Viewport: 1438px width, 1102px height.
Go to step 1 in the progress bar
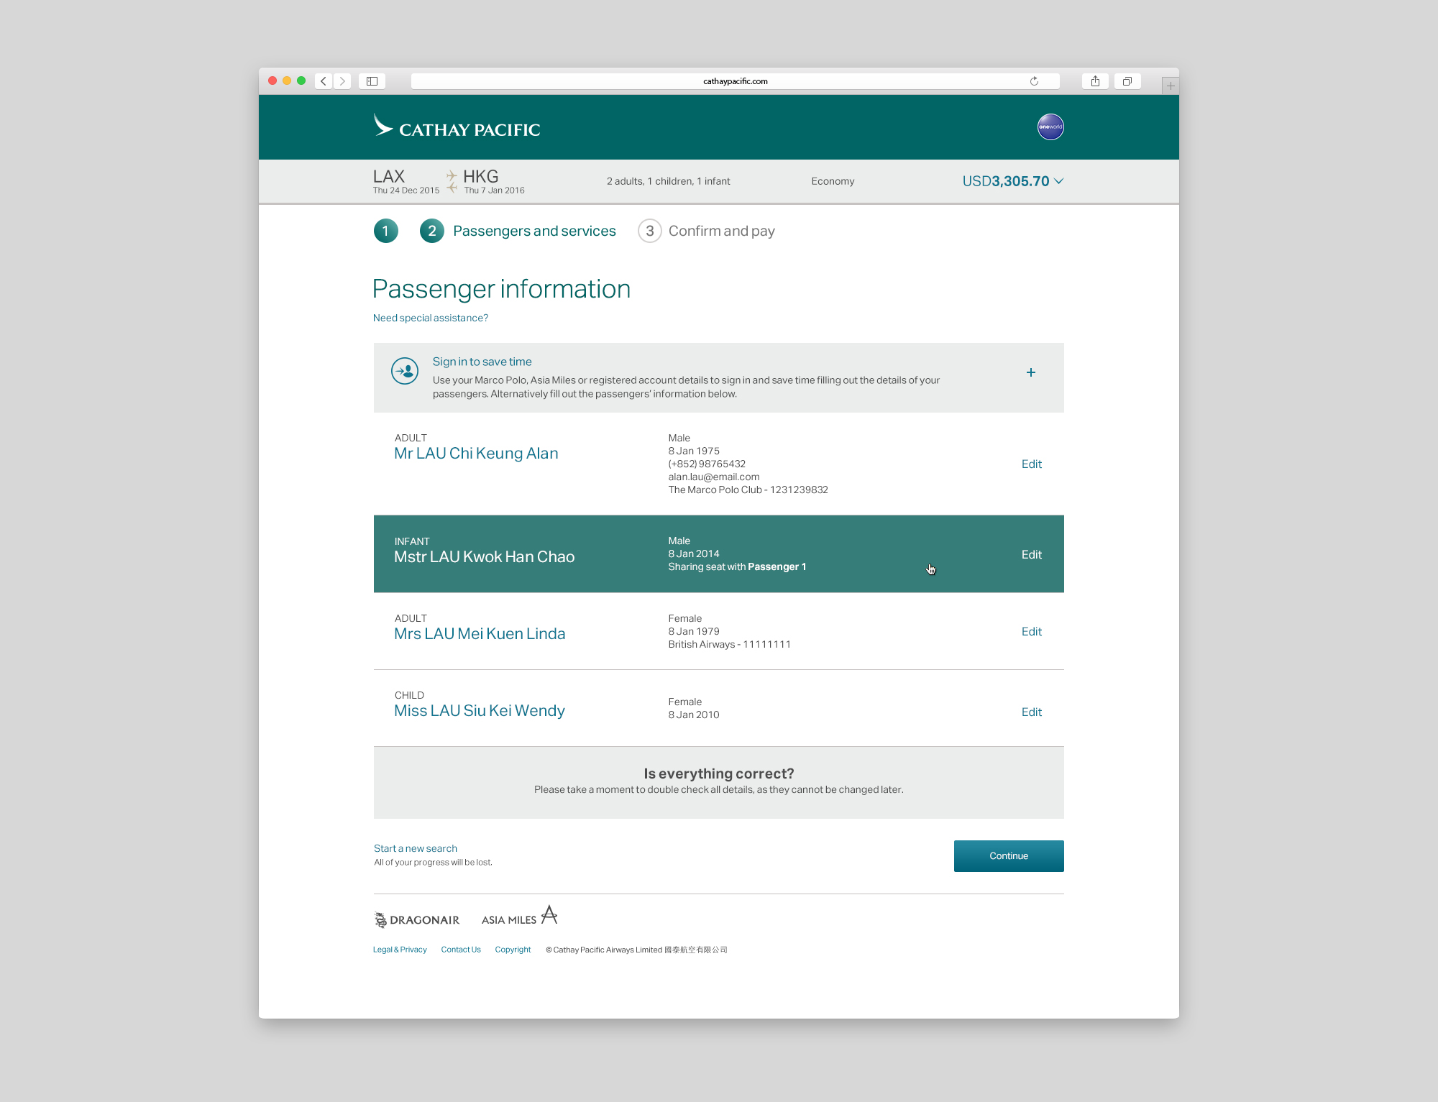pyautogui.click(x=385, y=231)
